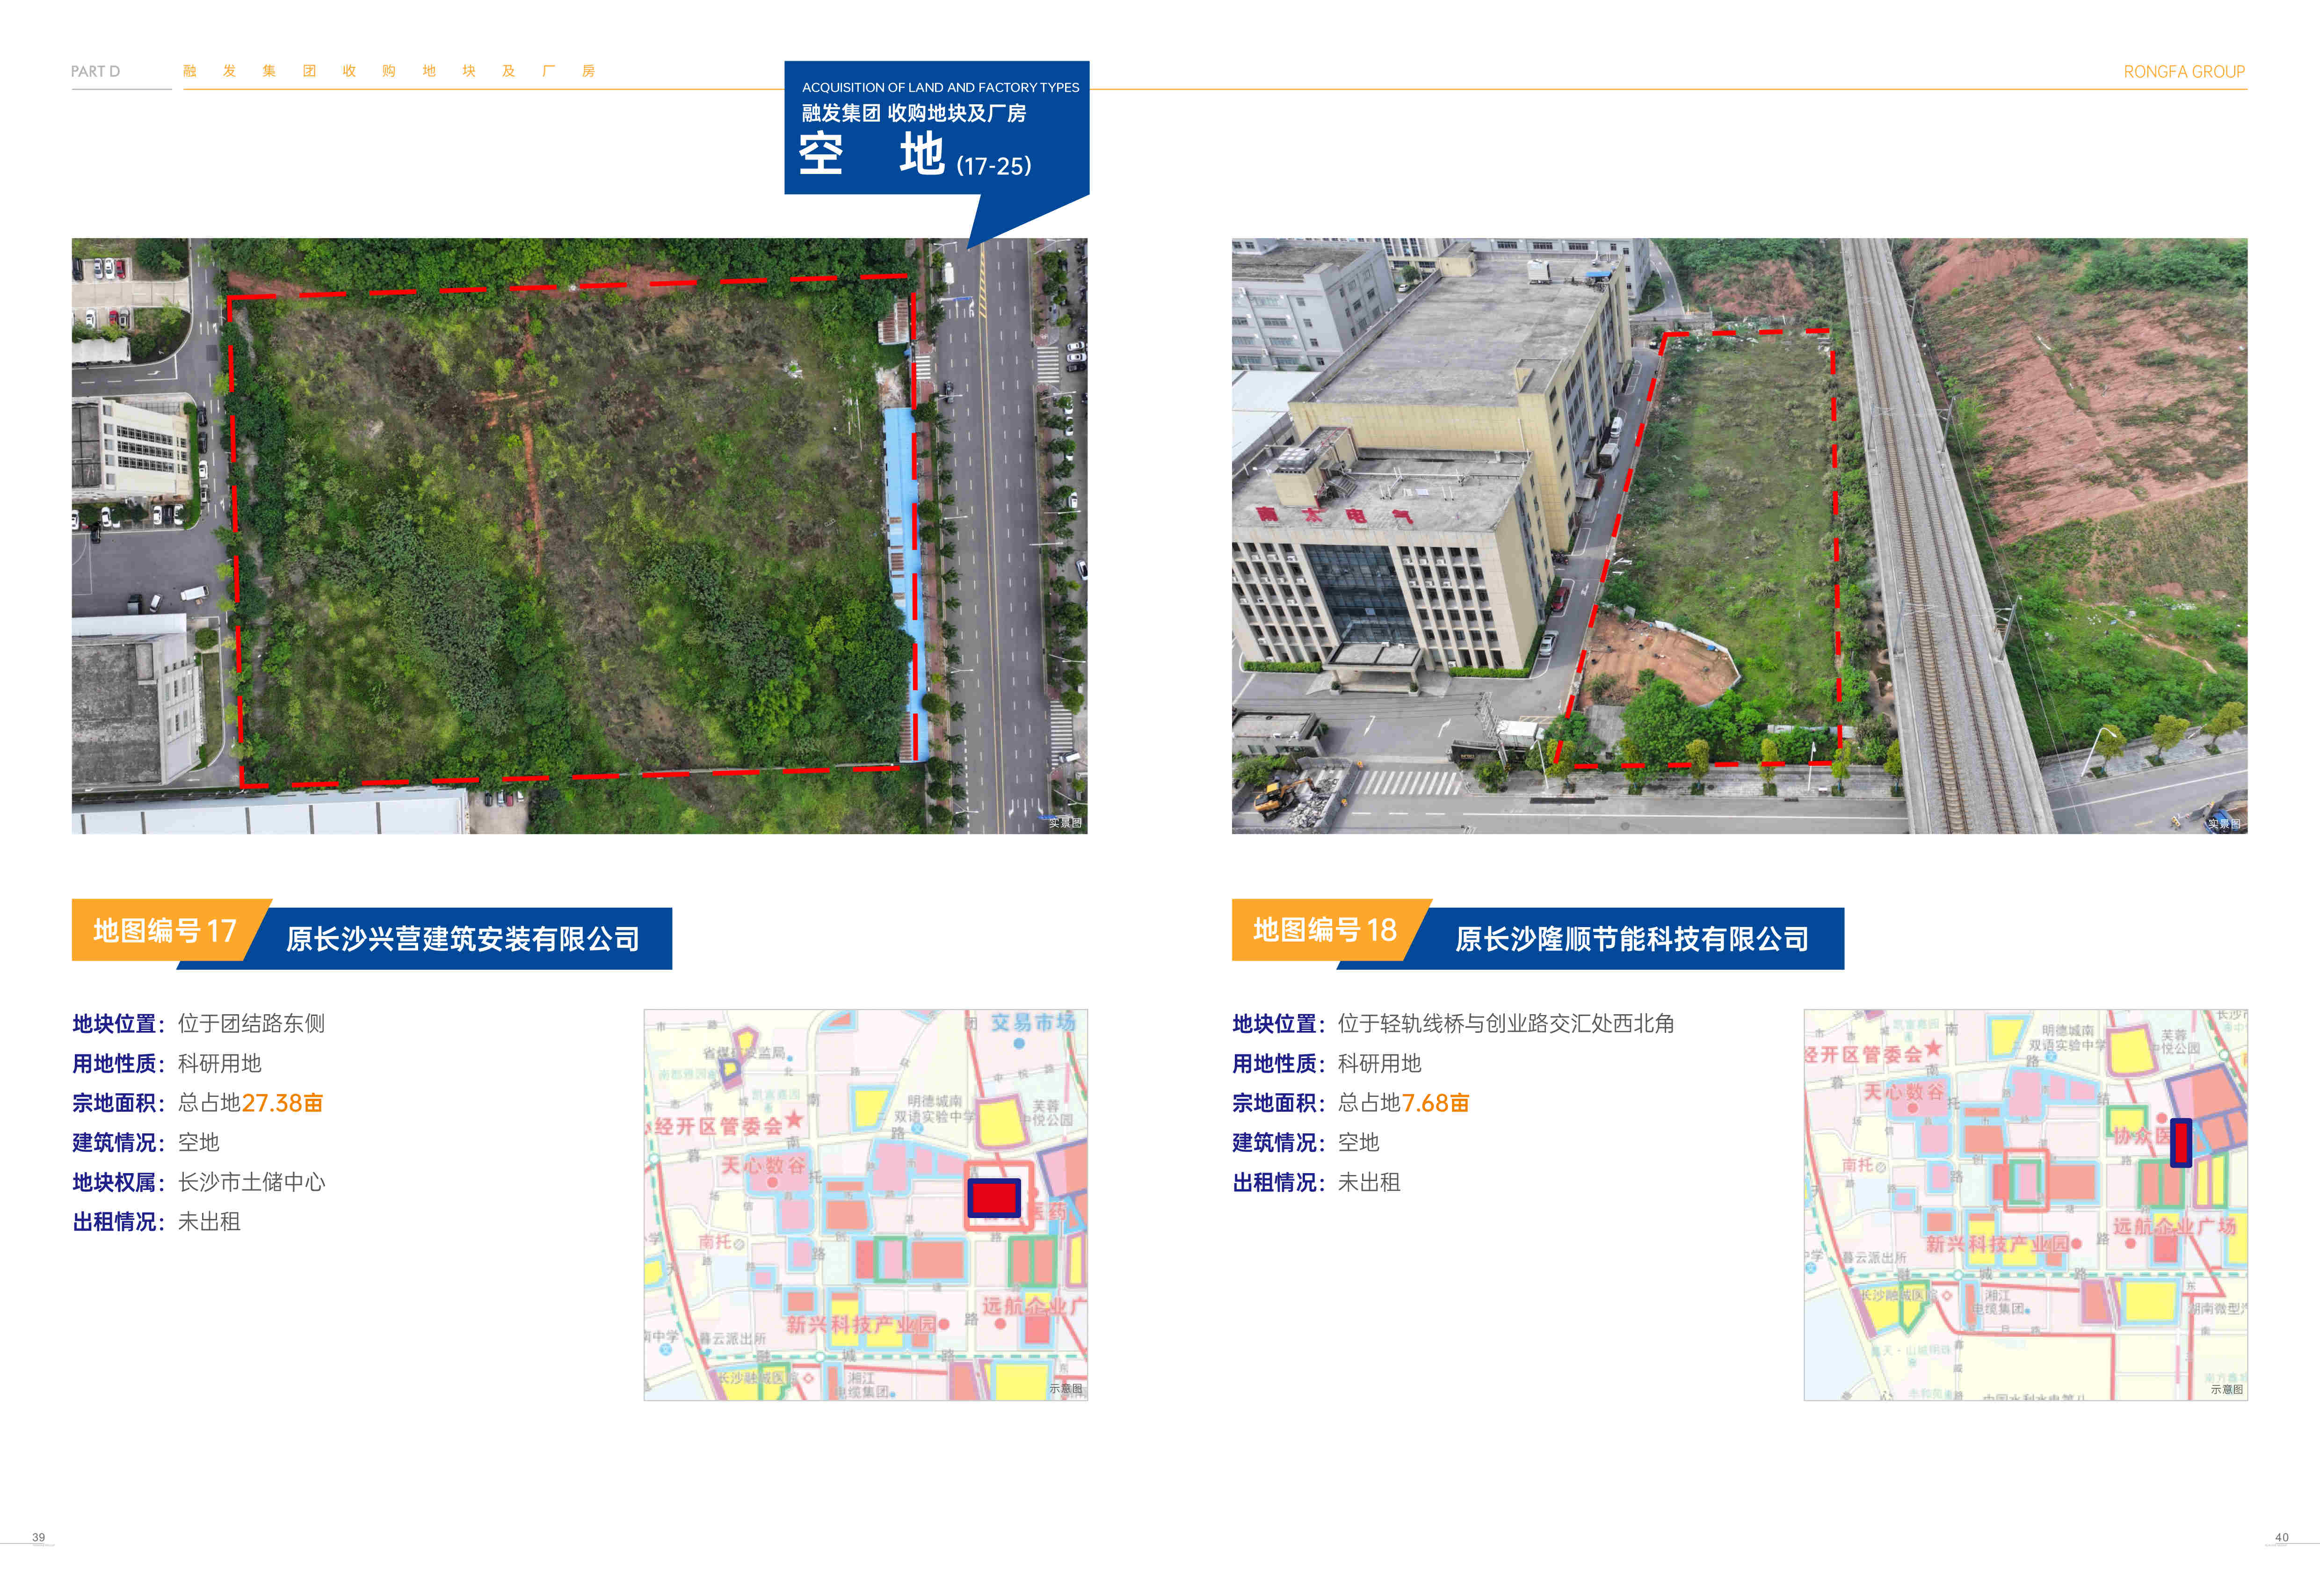Click the red marker on map 18
This screenshot has width=2320, height=1574.
(x=2181, y=1142)
